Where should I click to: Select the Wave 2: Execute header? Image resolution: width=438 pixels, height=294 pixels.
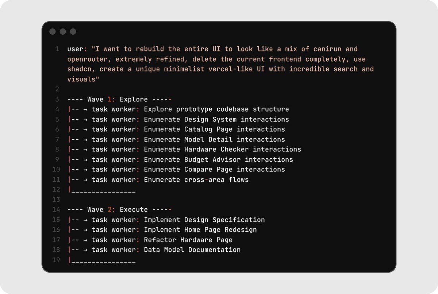[119, 210]
